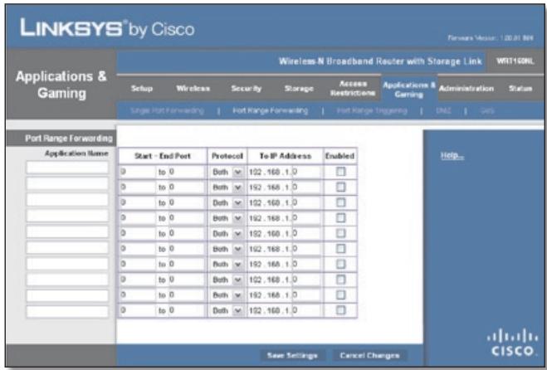The image size is (547, 370).
Task: View the Status tab
Action: pos(520,89)
